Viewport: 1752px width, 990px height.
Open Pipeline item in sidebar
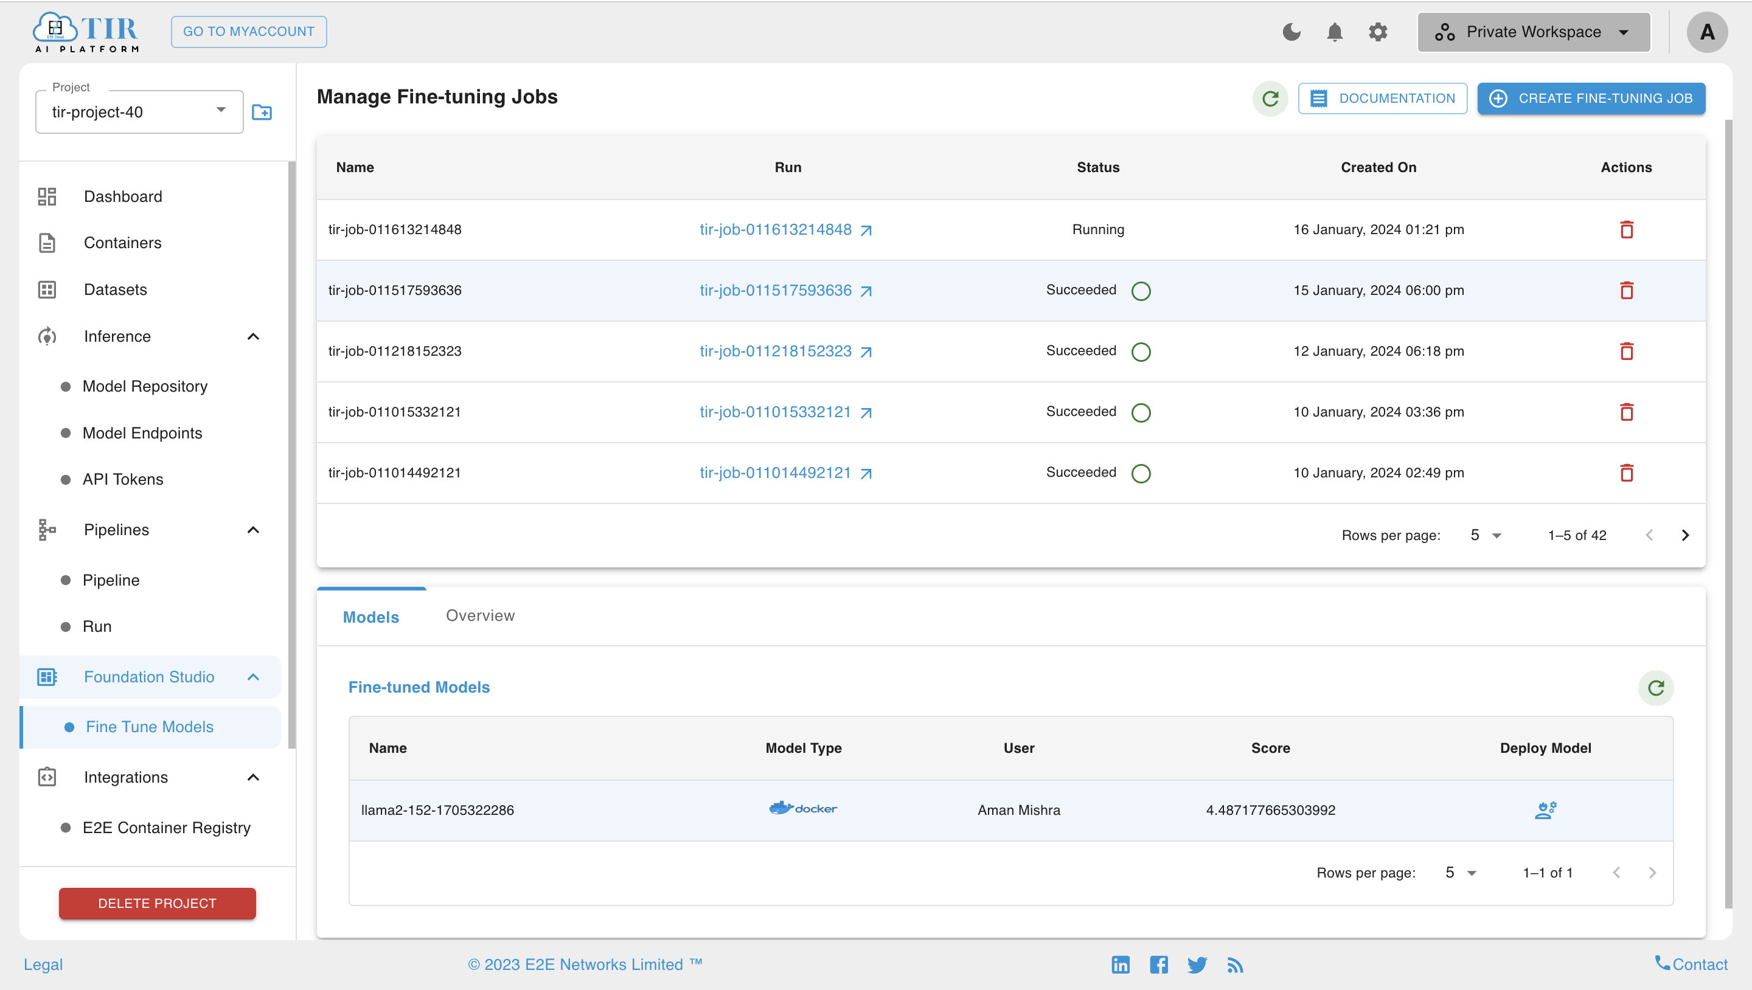point(111,580)
